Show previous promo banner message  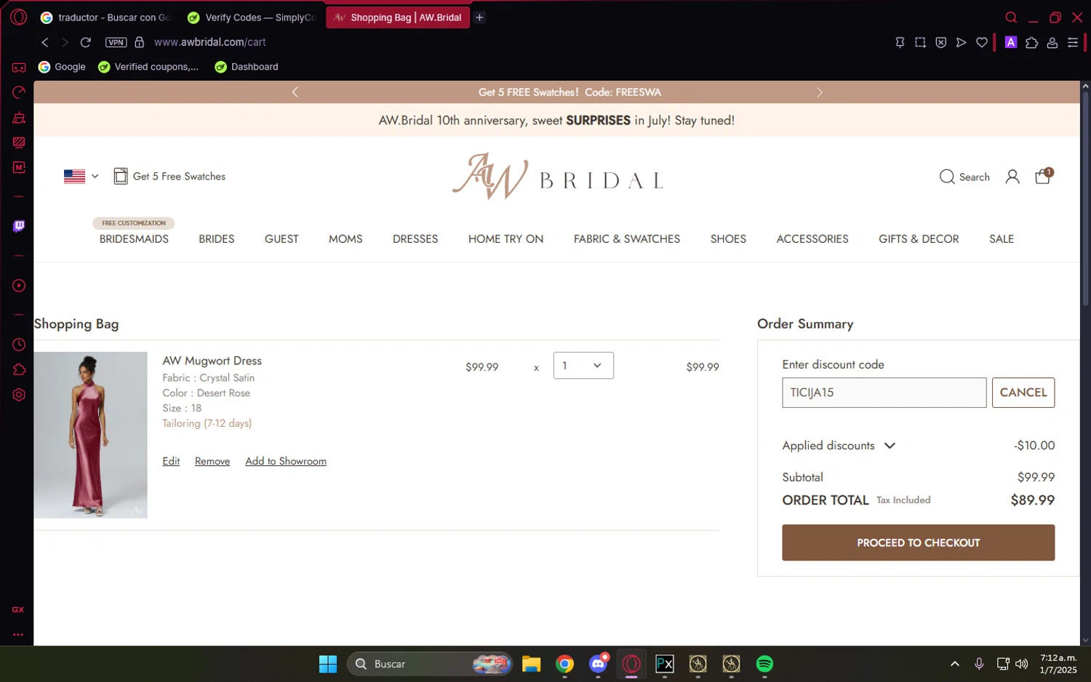pyautogui.click(x=295, y=92)
